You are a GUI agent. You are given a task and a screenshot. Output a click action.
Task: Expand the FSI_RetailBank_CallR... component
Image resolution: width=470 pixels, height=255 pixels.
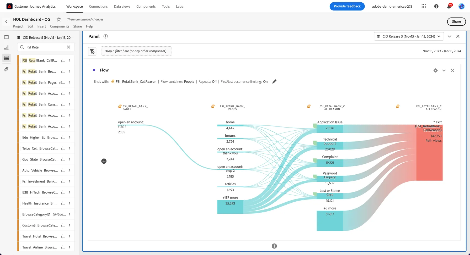[x=70, y=60]
